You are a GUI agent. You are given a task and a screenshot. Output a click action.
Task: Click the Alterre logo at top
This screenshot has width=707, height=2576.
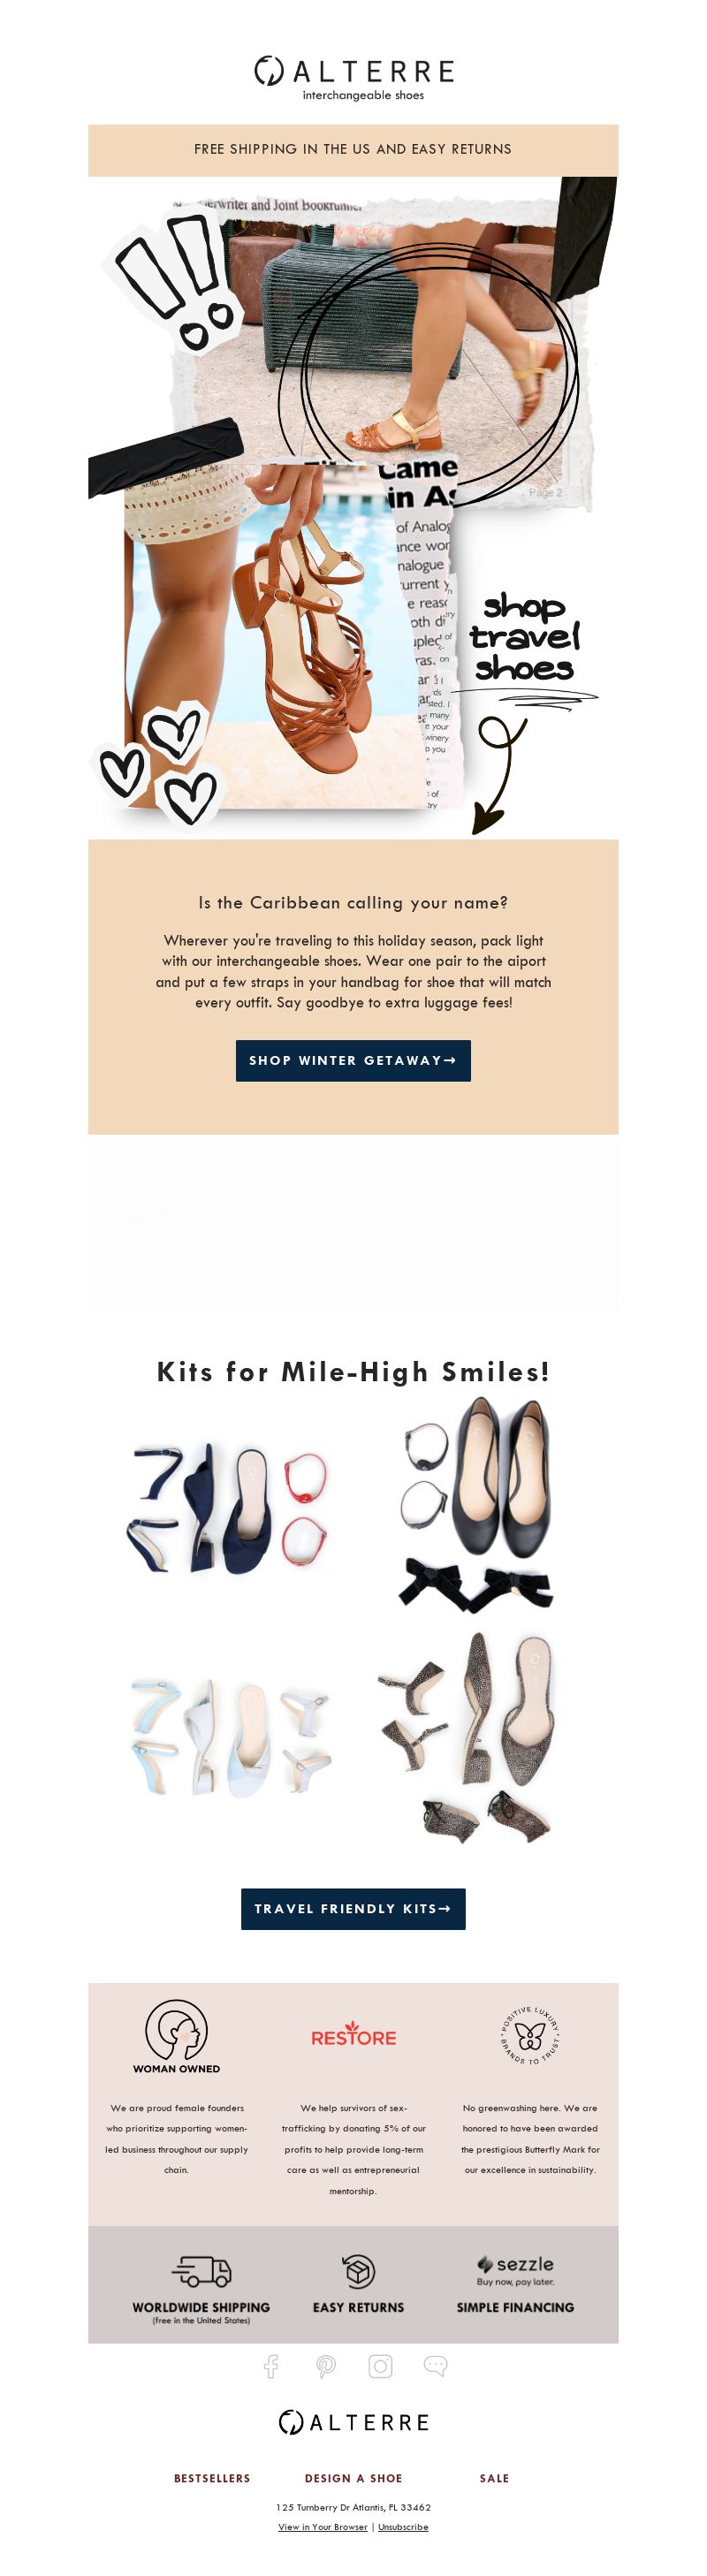click(x=353, y=78)
